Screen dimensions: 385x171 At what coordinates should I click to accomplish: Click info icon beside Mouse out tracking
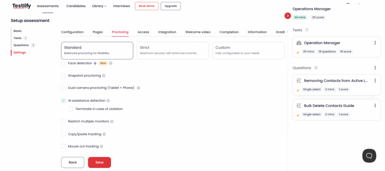102,147
